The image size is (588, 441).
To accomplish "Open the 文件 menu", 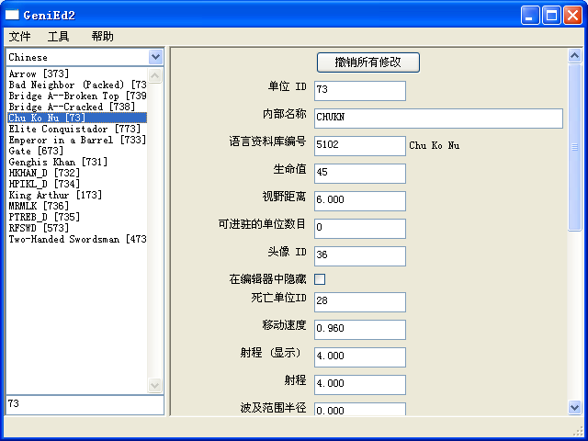I will (x=19, y=37).
